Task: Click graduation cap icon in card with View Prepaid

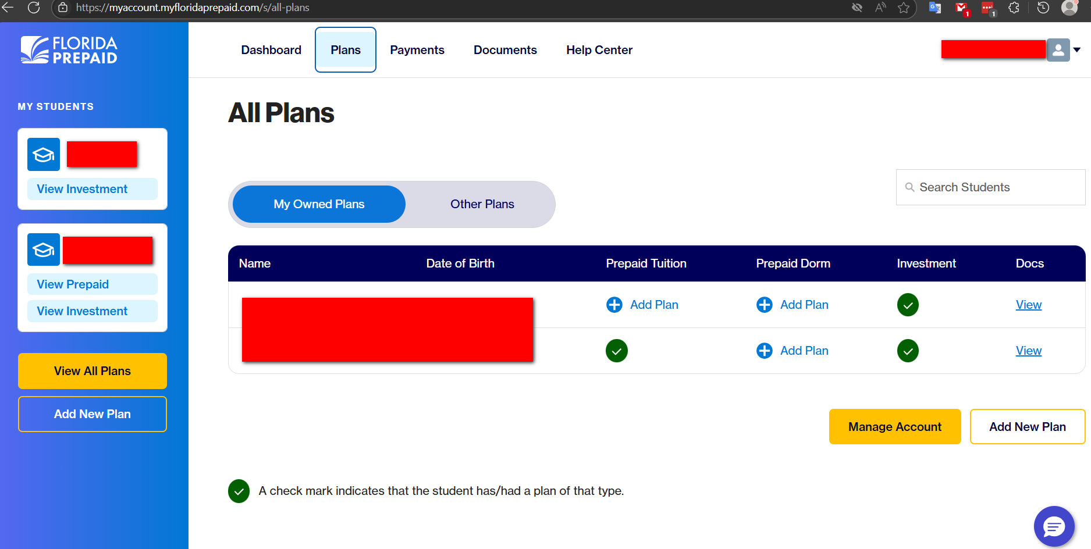Action: coord(44,250)
